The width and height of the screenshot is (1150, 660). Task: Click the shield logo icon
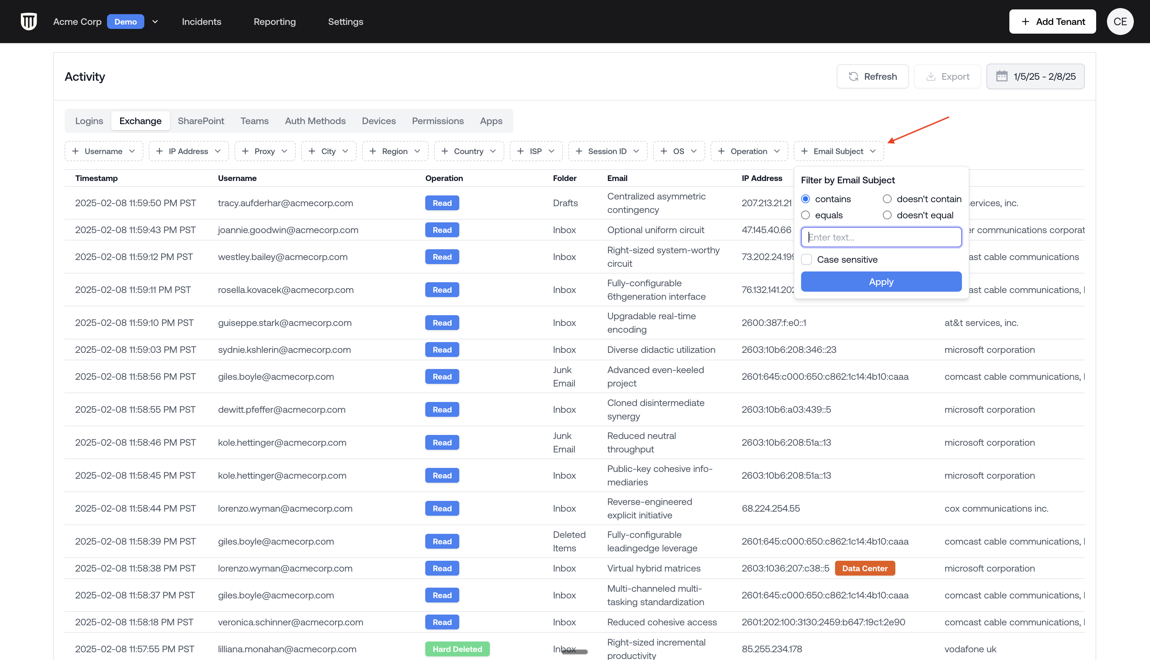click(29, 21)
